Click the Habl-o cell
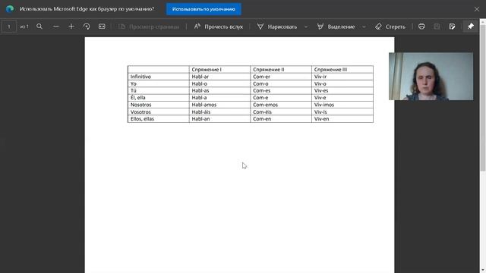 tap(219, 83)
